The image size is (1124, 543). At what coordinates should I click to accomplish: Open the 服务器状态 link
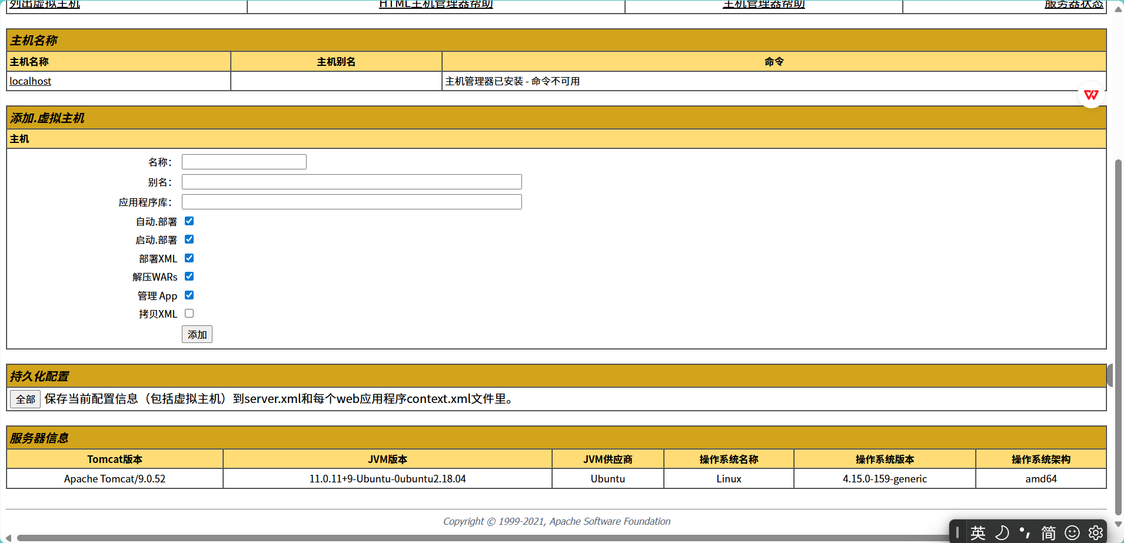1074,4
